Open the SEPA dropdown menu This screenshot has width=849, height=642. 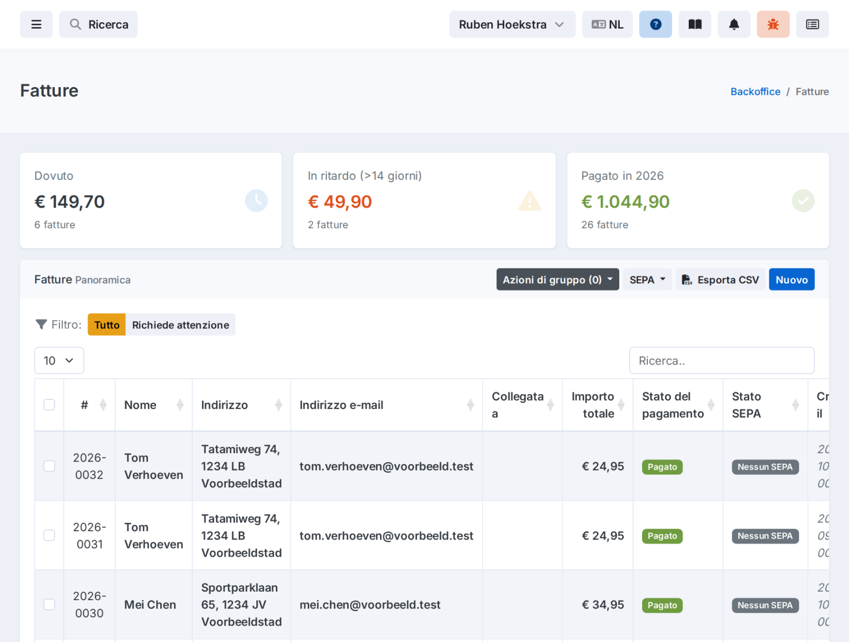tap(647, 280)
